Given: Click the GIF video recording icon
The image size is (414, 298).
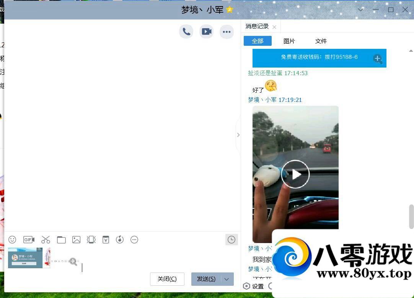Looking at the screenshot, I should [29, 240].
